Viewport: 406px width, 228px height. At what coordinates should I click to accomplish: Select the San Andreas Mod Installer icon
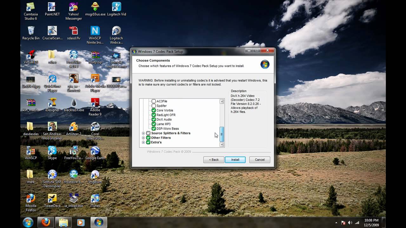(52, 131)
